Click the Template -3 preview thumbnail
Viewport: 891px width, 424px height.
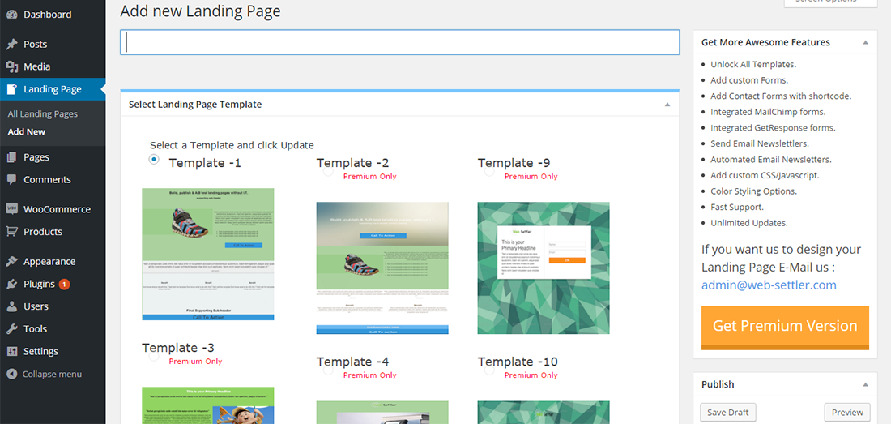coord(208,405)
